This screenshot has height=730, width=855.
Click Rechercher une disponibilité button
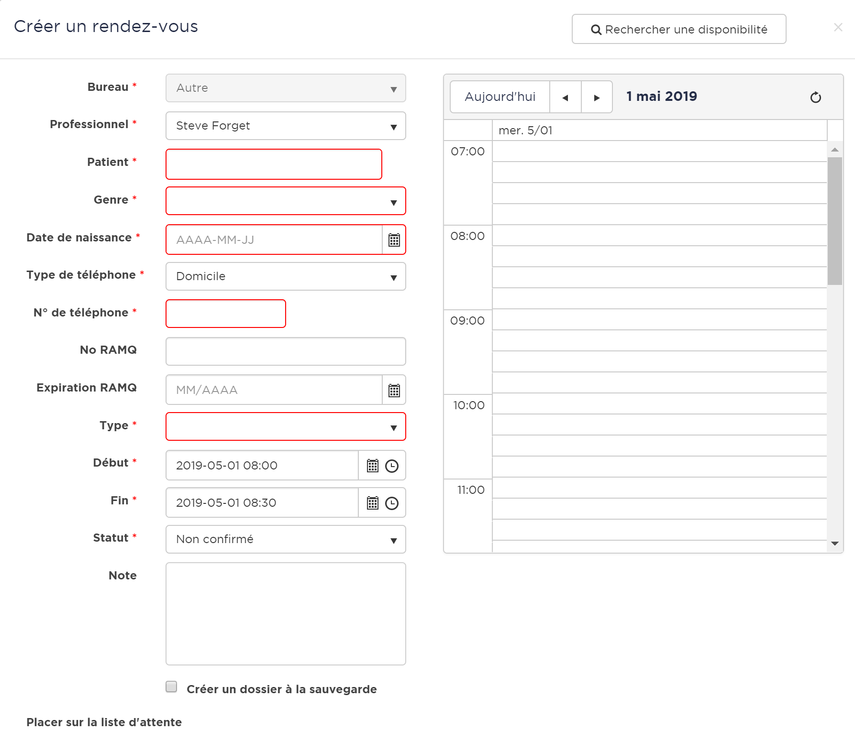pos(678,29)
